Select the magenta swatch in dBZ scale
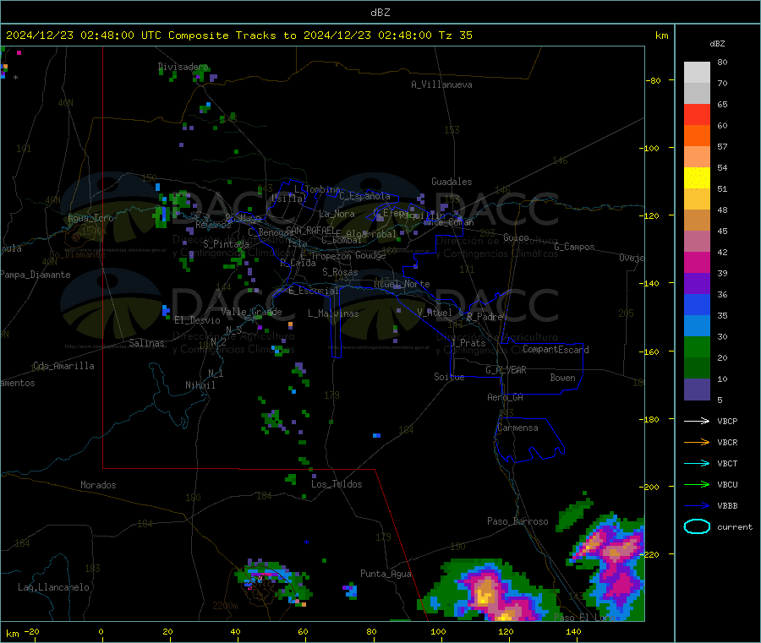The height and width of the screenshot is (643, 761). point(697,262)
